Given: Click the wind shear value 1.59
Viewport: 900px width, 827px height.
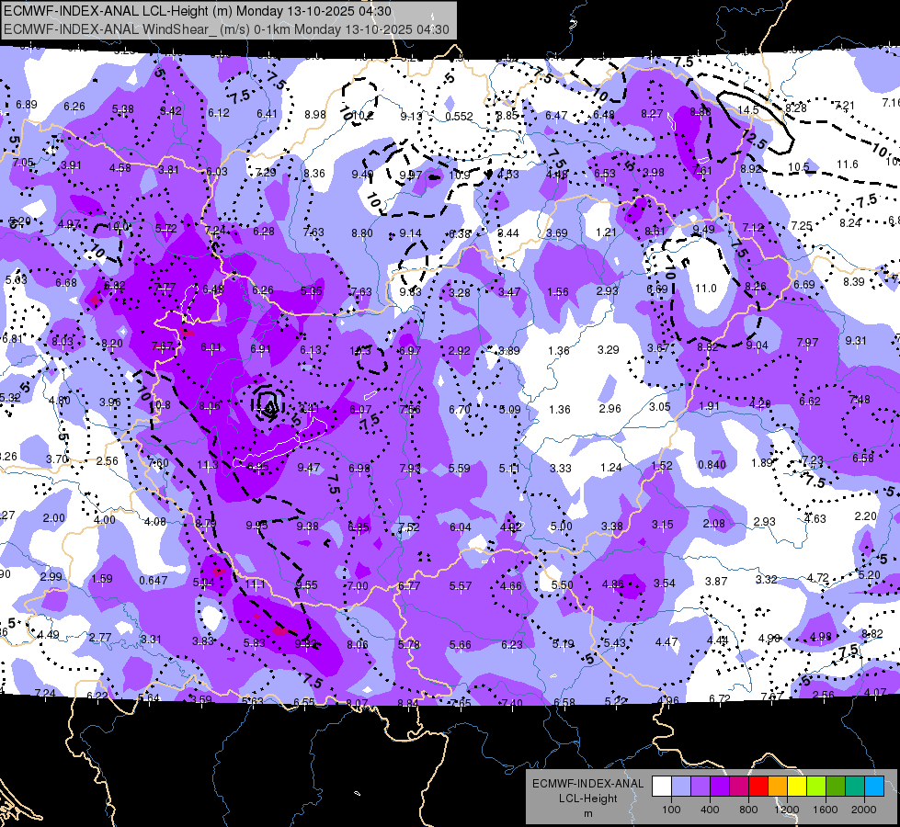Looking at the screenshot, I should (x=102, y=579).
